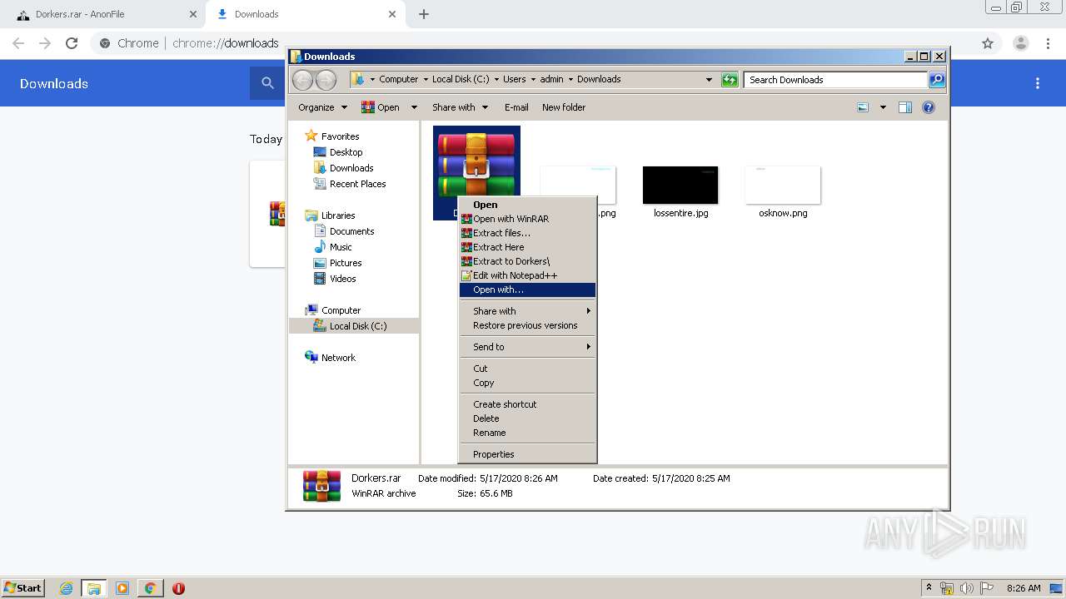The width and height of the screenshot is (1066, 599).
Task: Select Computer in navigation pane
Action: [x=341, y=310]
